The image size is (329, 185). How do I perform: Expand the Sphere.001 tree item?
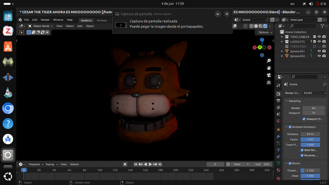[282, 52]
